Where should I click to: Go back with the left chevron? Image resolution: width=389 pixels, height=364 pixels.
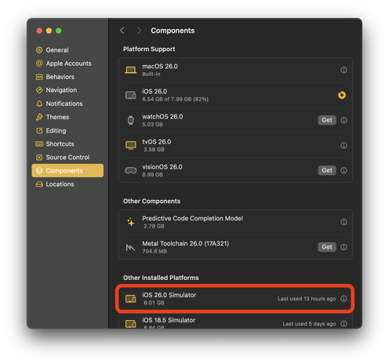122,31
